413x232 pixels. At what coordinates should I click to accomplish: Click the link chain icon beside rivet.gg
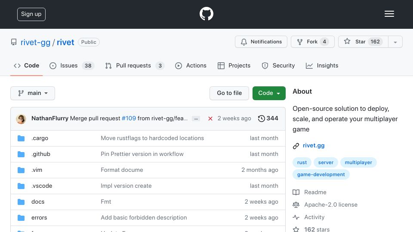tap(296, 146)
